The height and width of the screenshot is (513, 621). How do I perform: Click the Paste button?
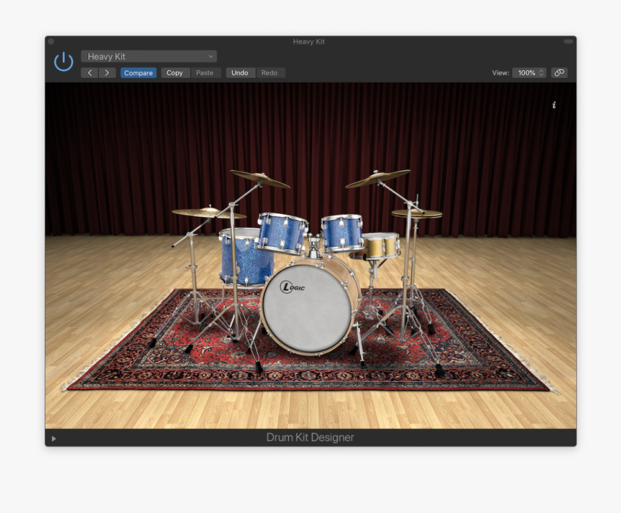coord(205,72)
